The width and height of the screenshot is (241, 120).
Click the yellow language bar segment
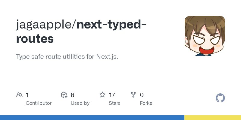click(x=213, y=118)
